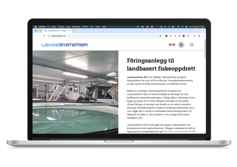Click the menu bar date and time

pyautogui.click(x=196, y=27)
